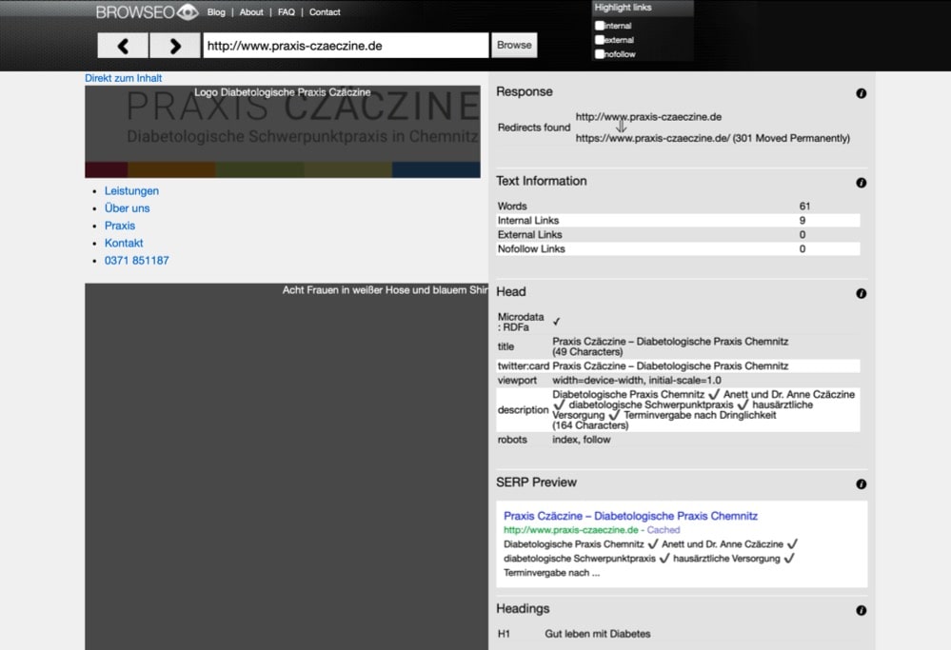Click the SERP Preview info icon
This screenshot has width=951, height=650.
coord(861,484)
